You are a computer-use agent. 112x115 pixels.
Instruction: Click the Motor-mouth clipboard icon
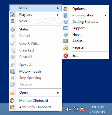[x=13, y=71]
